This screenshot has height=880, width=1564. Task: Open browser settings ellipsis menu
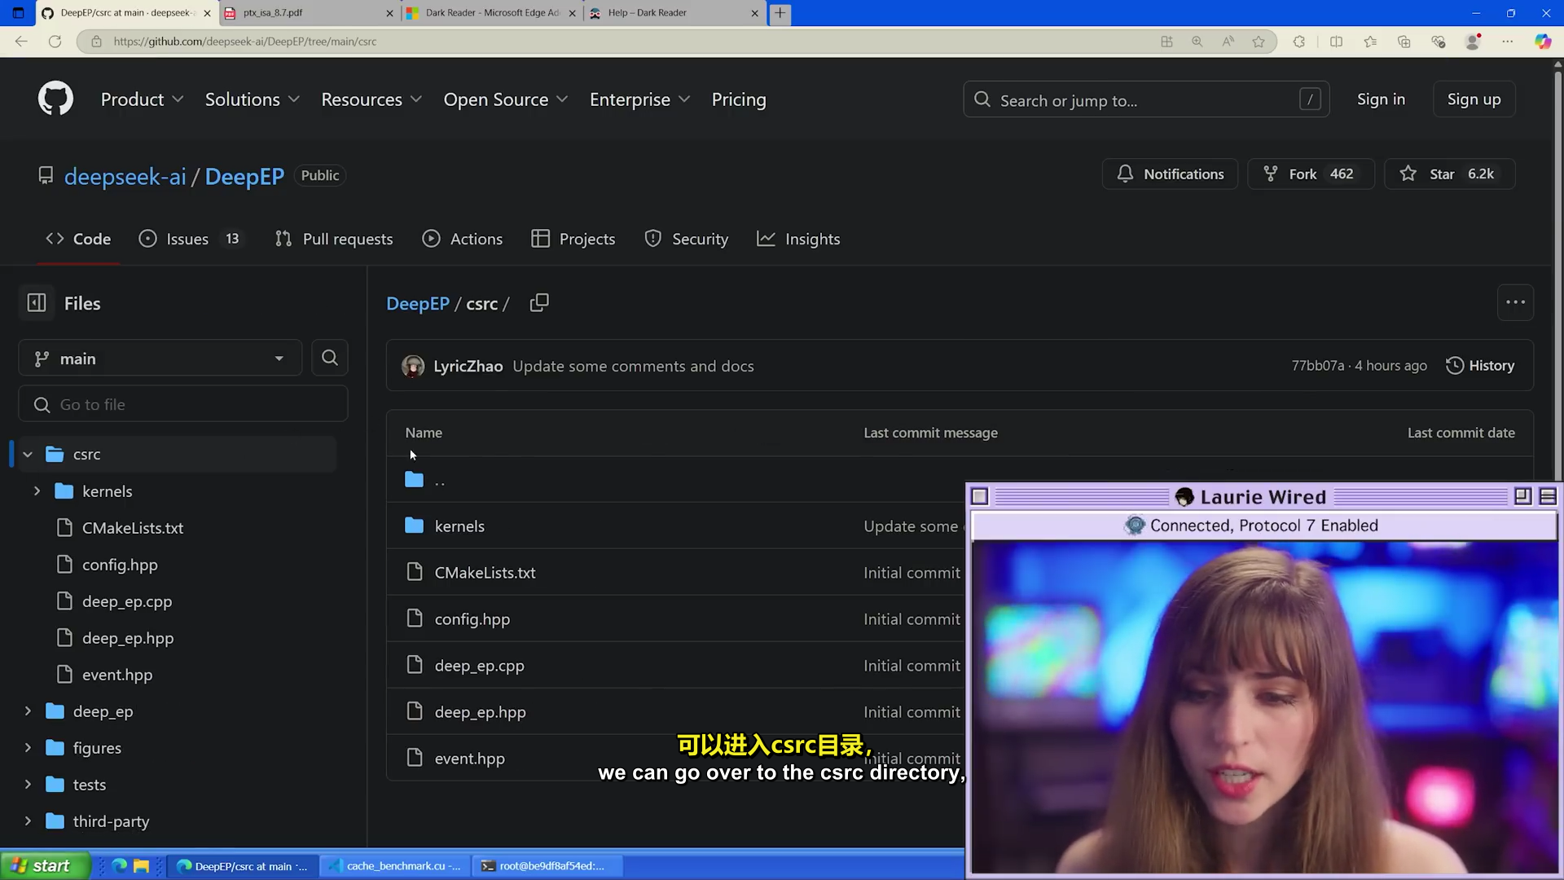(x=1508, y=42)
